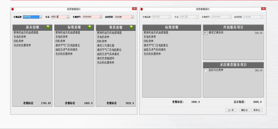Click the 上一步 button
This screenshot has height=129, width=278.
pyautogui.click(x=231, y=110)
